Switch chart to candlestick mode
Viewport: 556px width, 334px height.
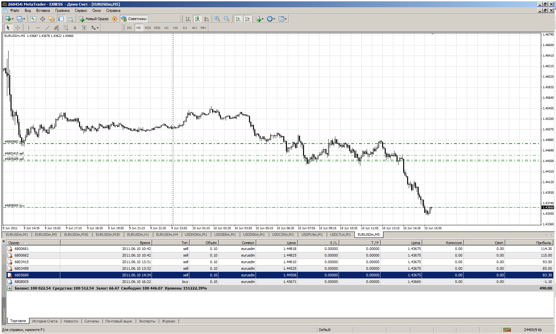[x=197, y=19]
